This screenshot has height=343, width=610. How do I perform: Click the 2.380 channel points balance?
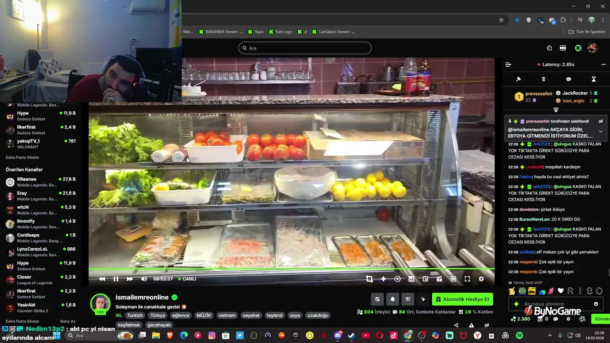[520, 319]
